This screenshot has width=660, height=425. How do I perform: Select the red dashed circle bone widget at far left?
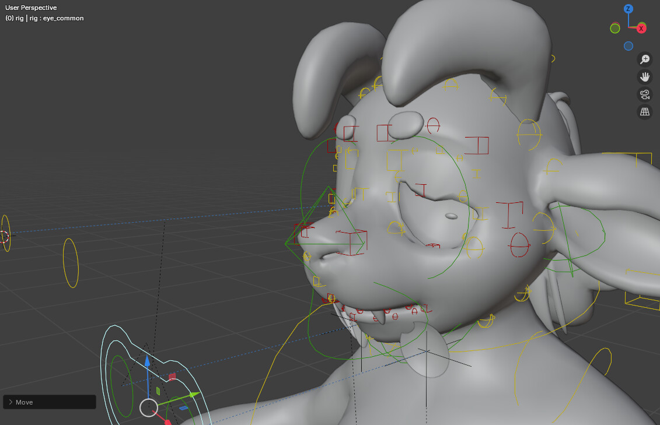4,237
